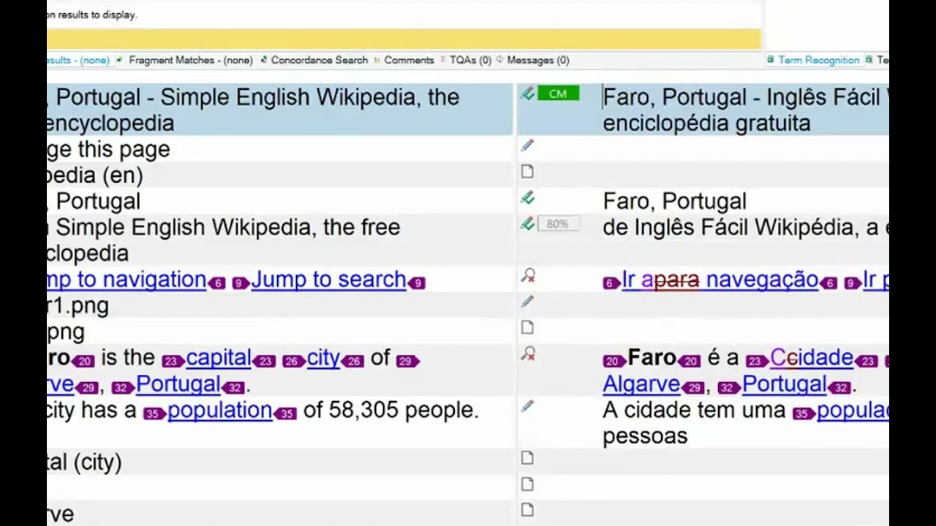
Task: Click the source segment 'r1.png'
Action: pyautogui.click(x=78, y=305)
